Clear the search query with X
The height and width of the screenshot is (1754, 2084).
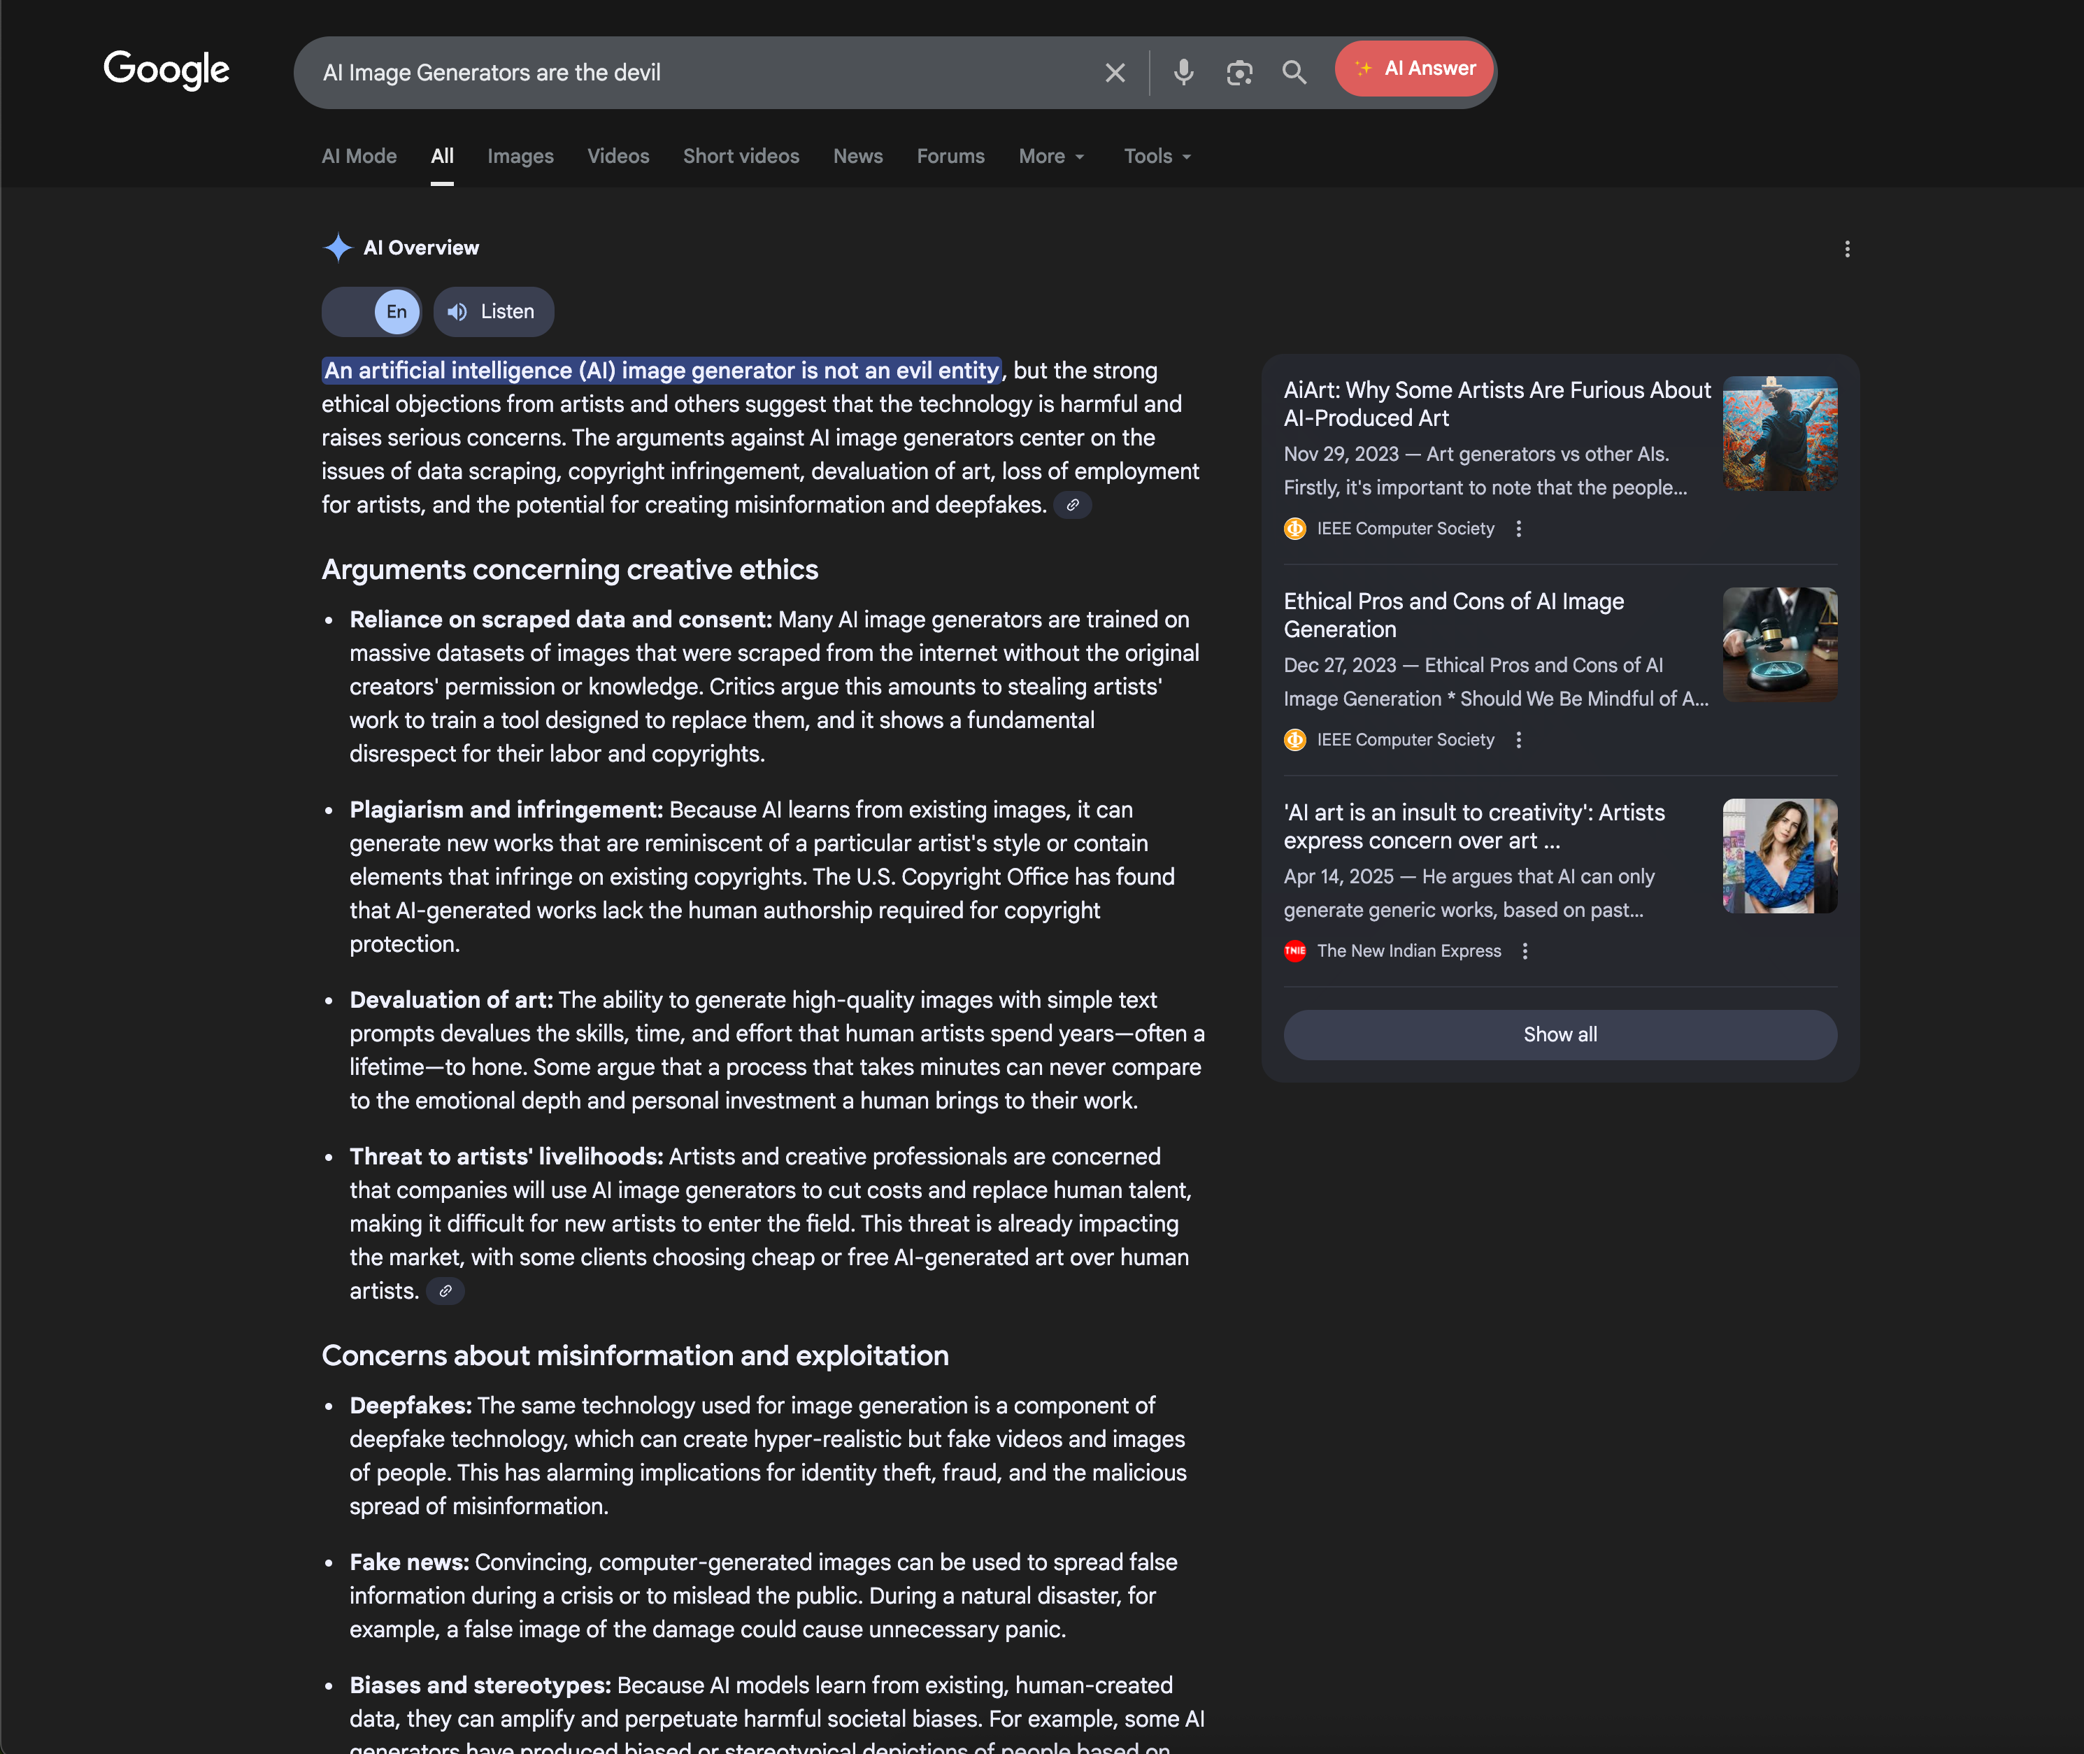1115,73
